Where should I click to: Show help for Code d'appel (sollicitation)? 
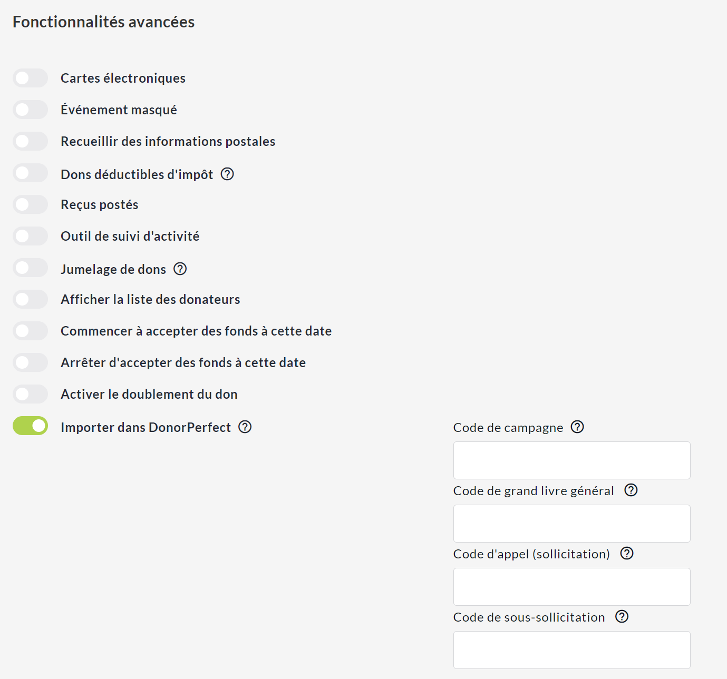(x=627, y=553)
